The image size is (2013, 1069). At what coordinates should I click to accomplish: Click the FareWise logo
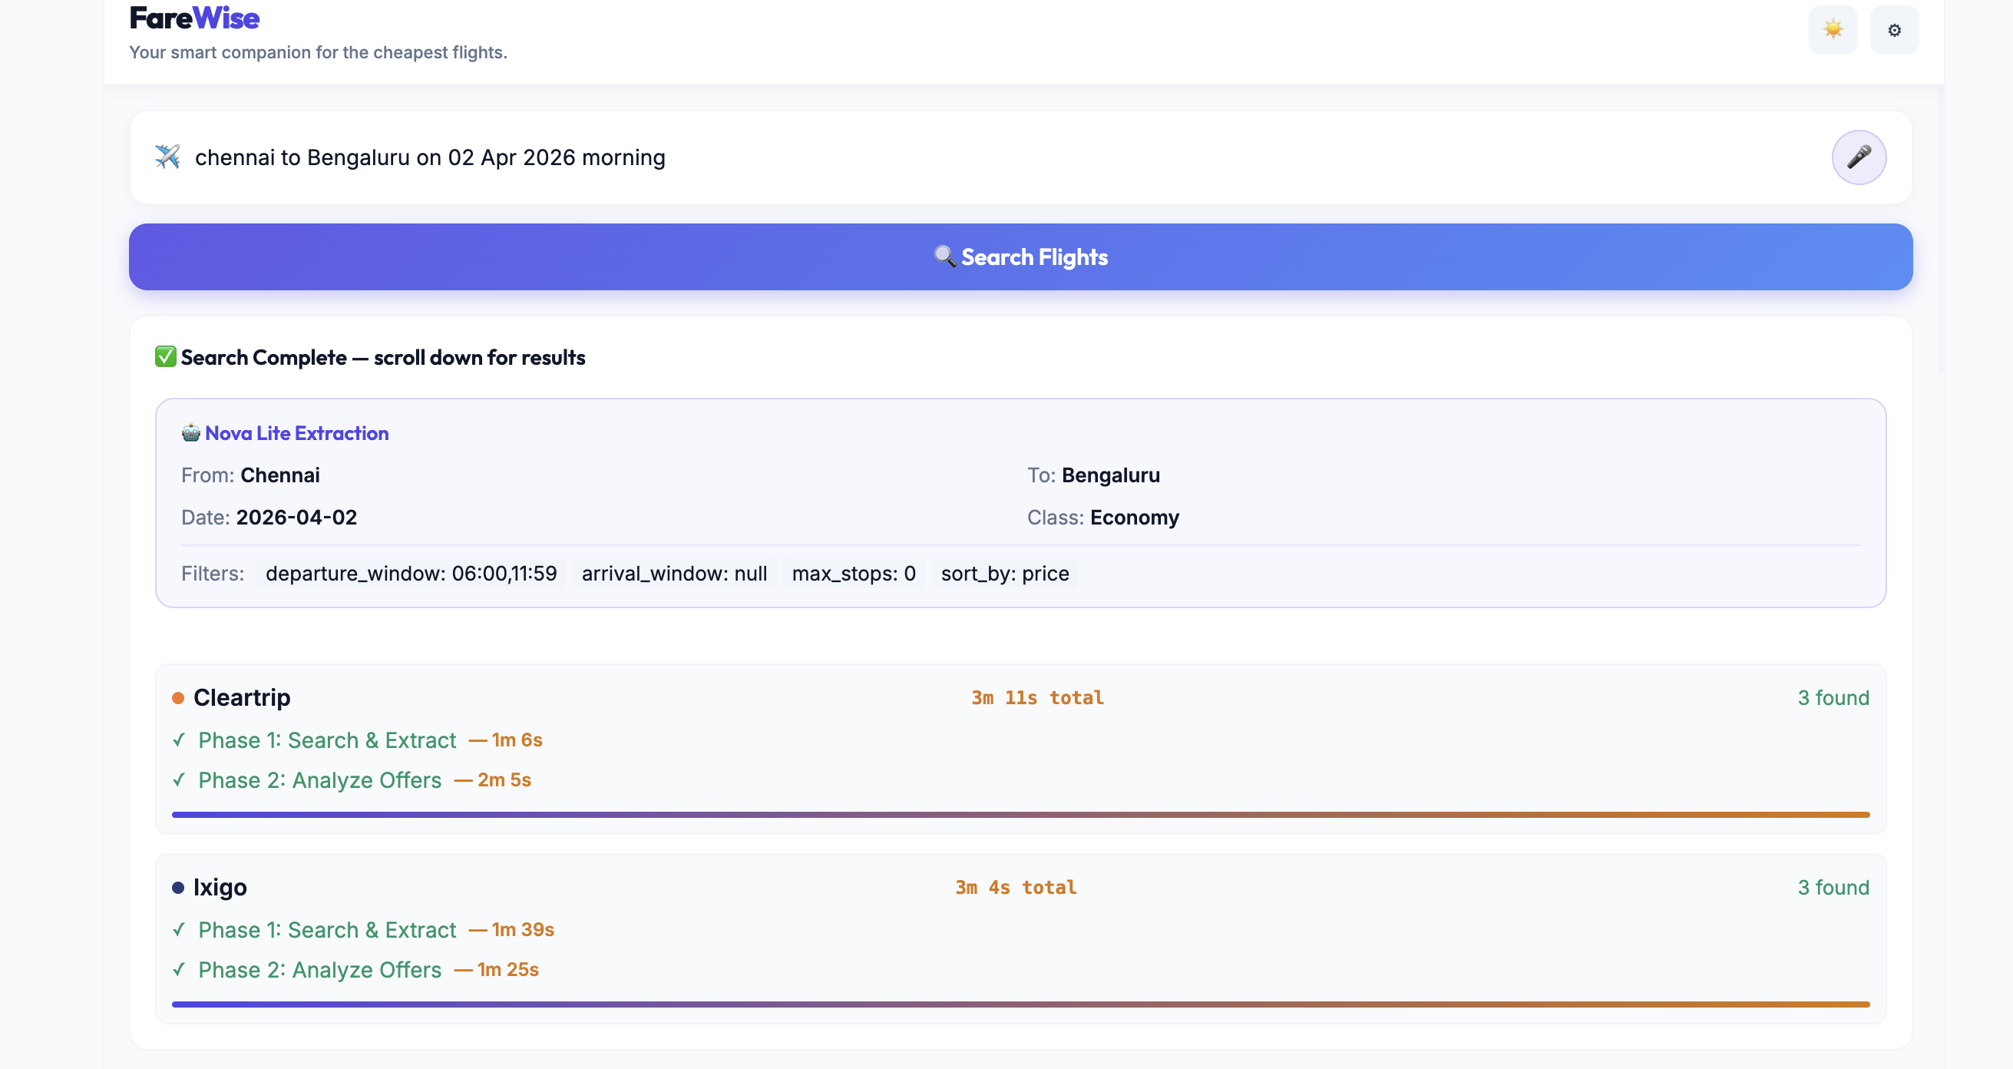[x=193, y=17]
